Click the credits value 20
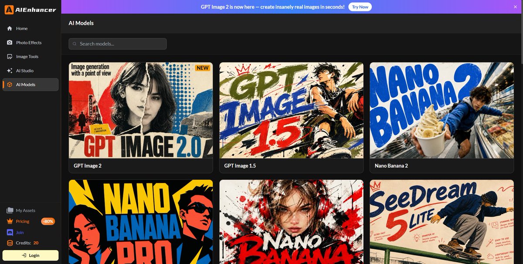 tap(36, 243)
